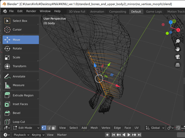Viewport: 185px width, 138px height.
Task: Activate the Transform tool
Action: (x=21, y=66)
